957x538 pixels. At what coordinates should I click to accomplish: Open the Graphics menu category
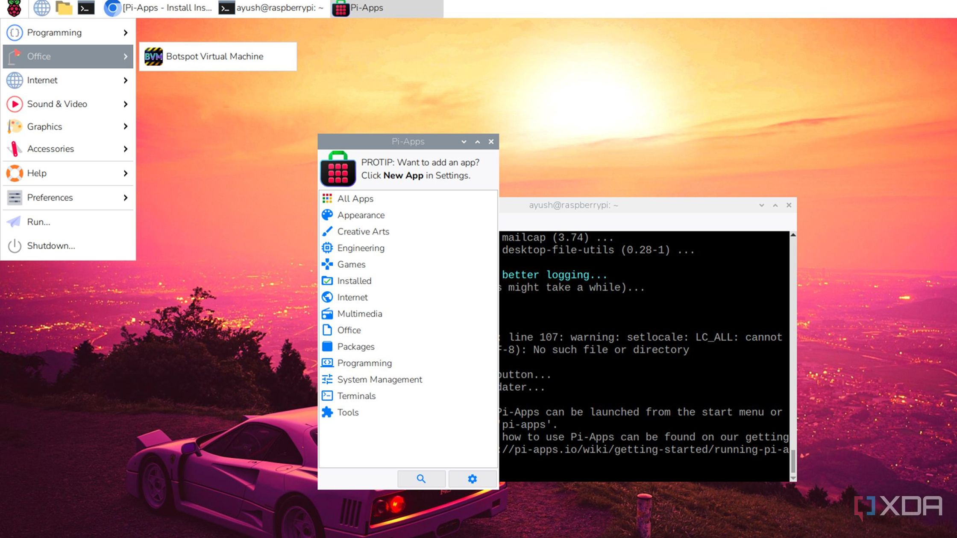pos(68,126)
